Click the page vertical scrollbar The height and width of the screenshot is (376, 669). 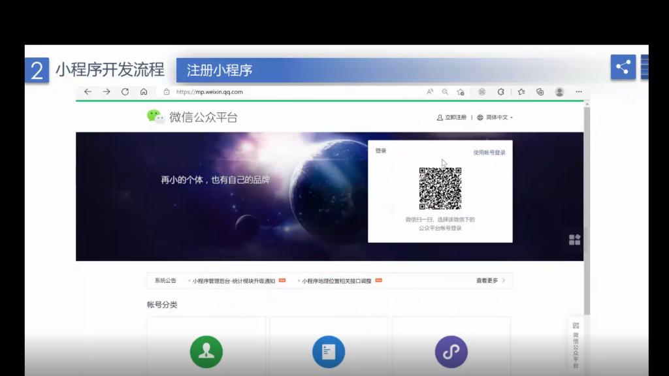click(x=587, y=211)
